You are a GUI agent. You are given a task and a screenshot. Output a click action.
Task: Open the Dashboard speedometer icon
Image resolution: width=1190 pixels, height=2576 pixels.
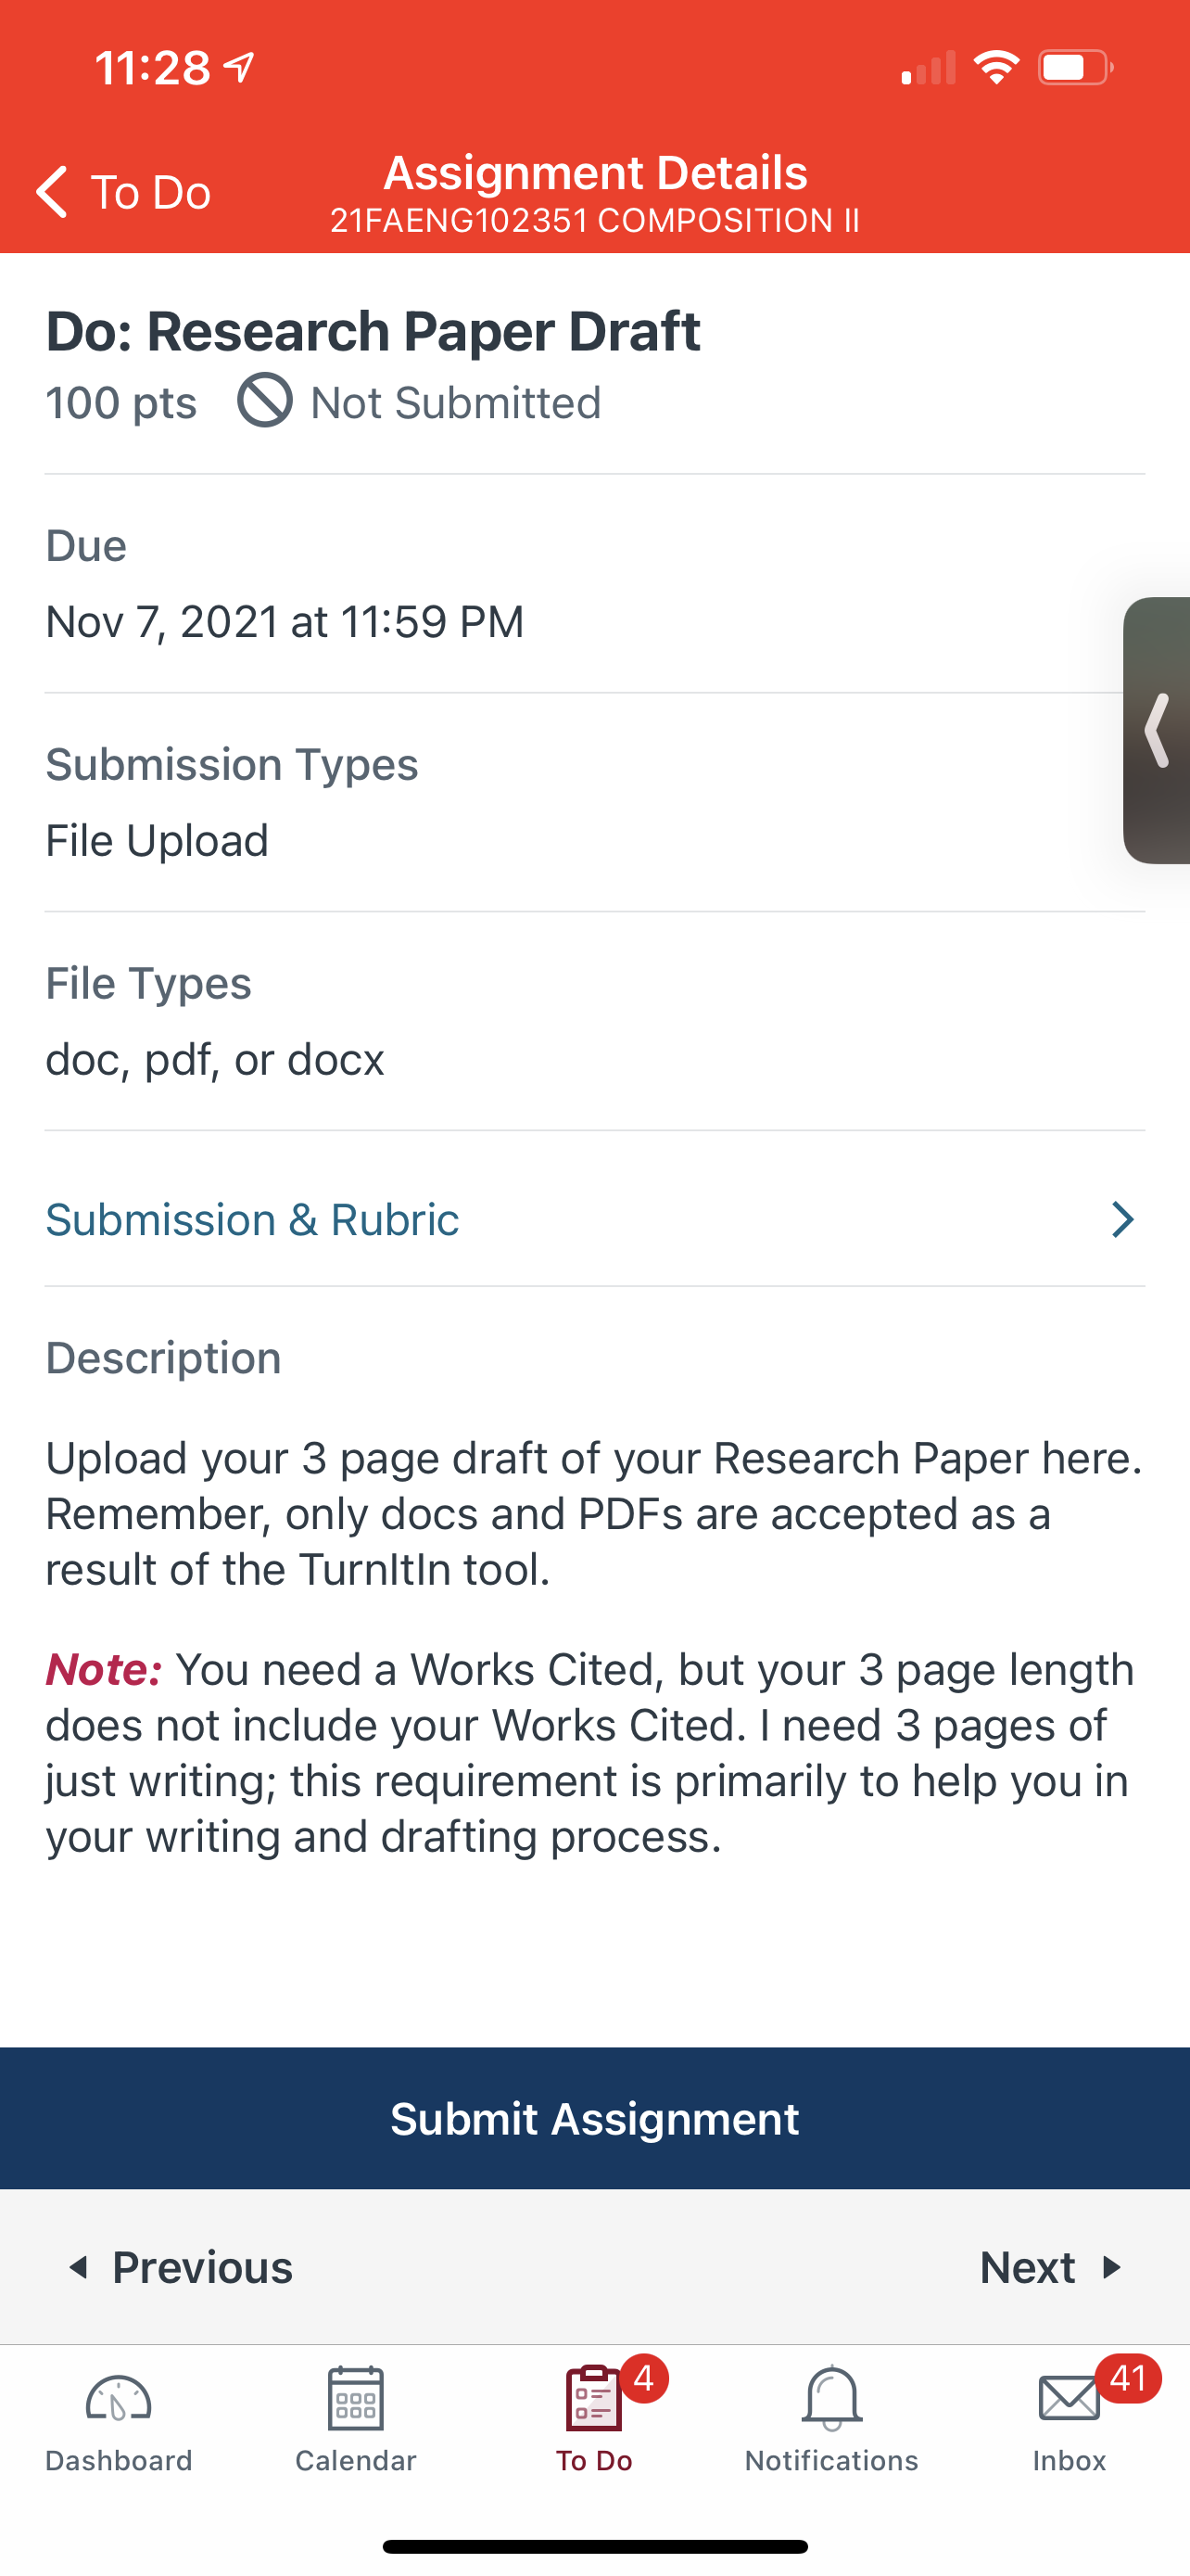point(118,2399)
